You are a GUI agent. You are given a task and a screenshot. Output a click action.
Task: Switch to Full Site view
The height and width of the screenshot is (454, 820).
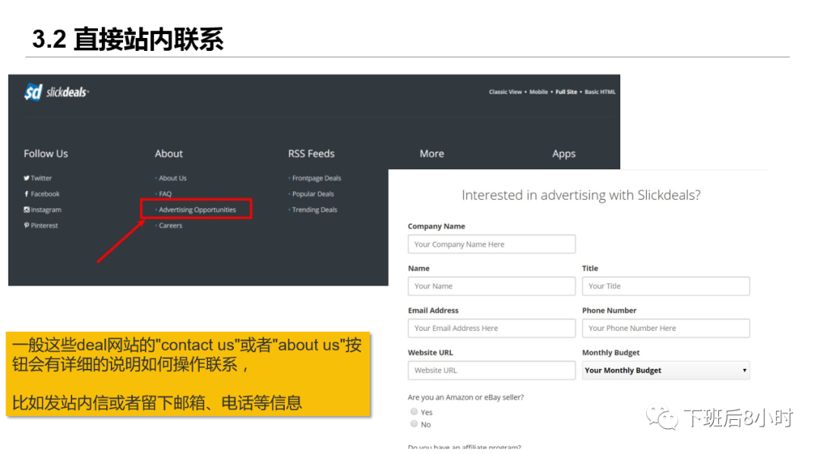[x=568, y=91]
